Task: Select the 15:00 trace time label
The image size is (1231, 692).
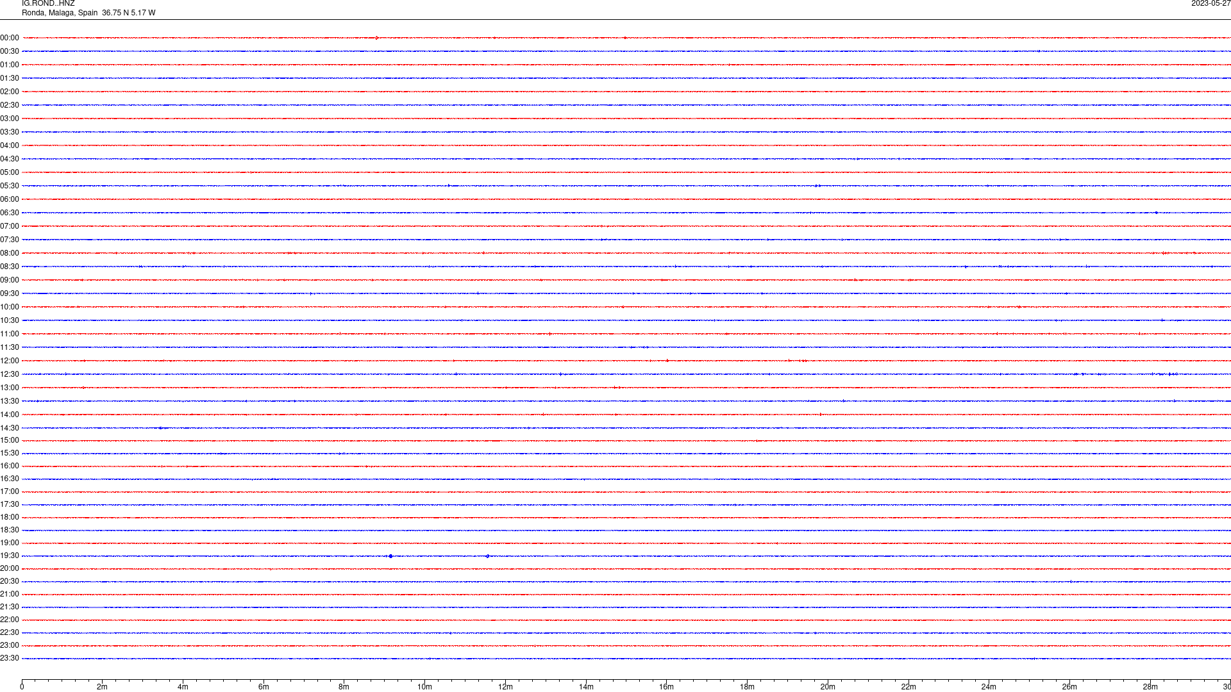Action: [x=10, y=440]
